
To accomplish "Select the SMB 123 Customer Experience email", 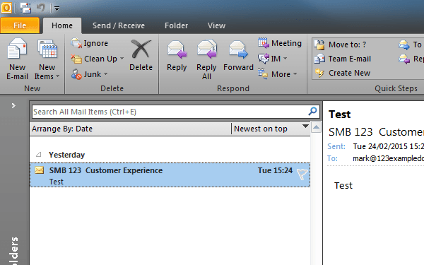I will click(170, 175).
